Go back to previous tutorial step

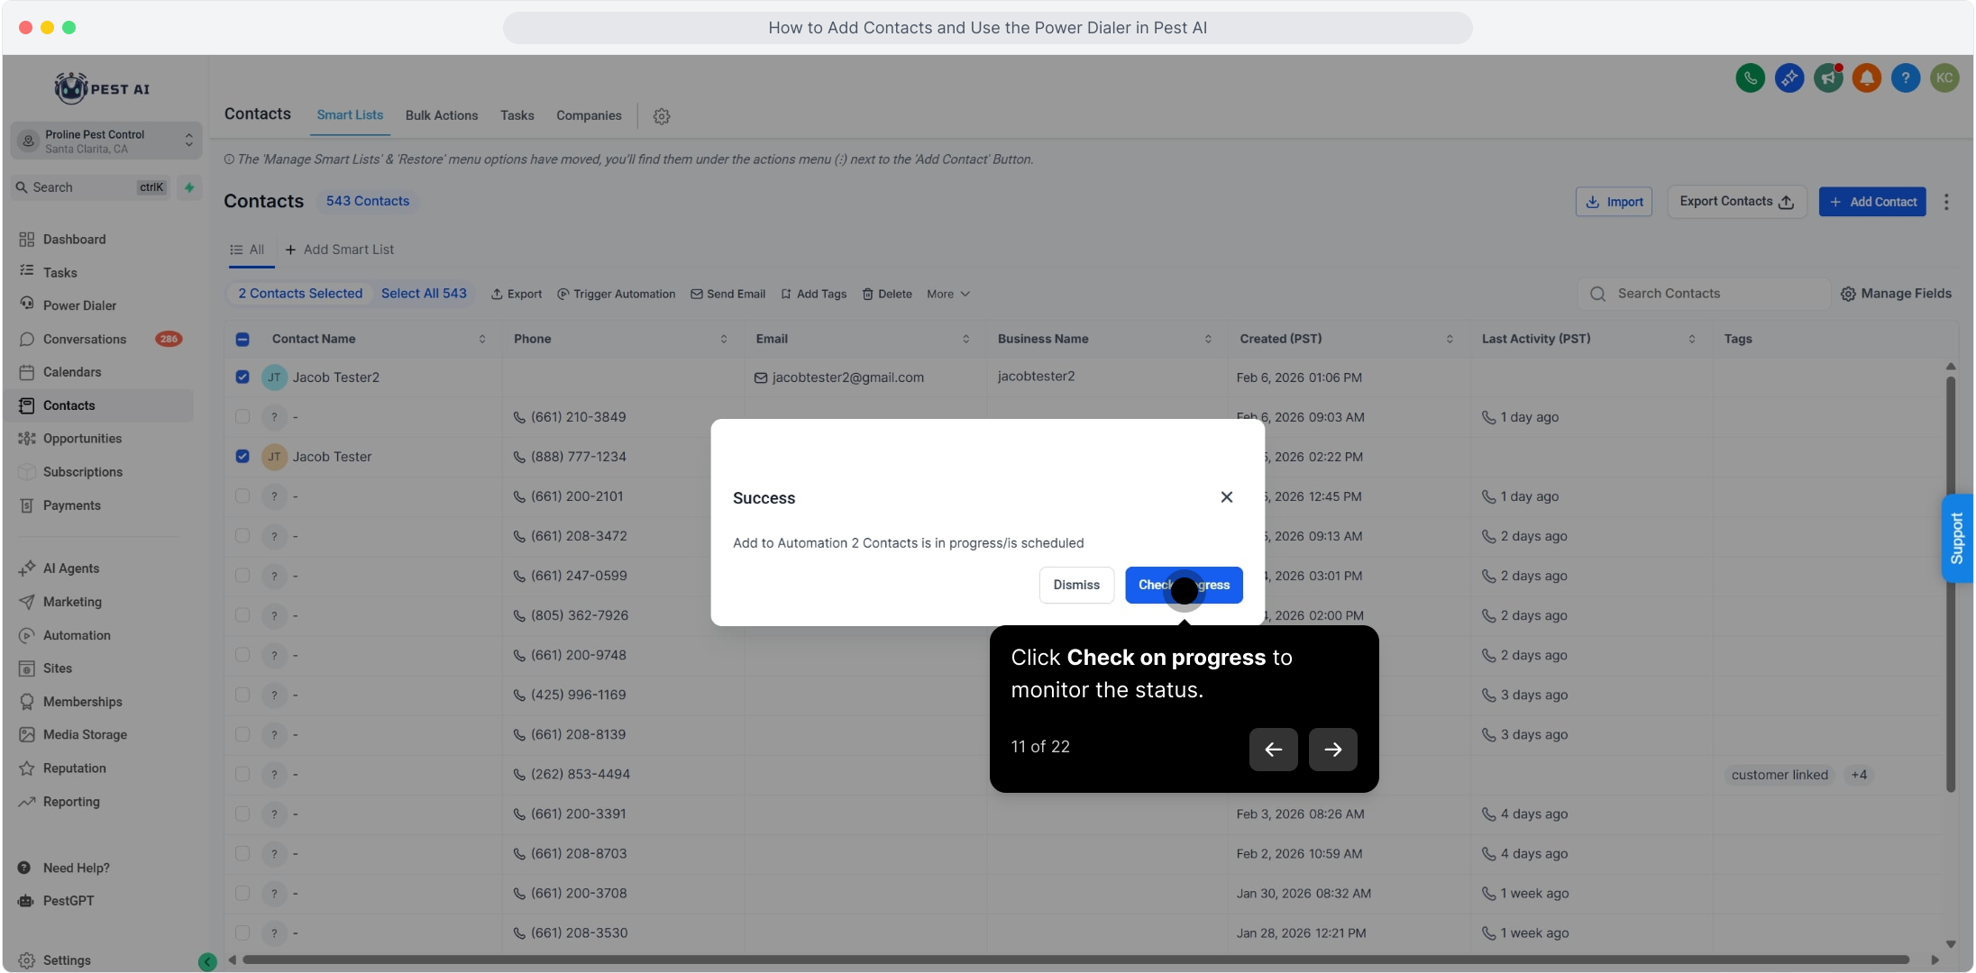pyautogui.click(x=1273, y=749)
